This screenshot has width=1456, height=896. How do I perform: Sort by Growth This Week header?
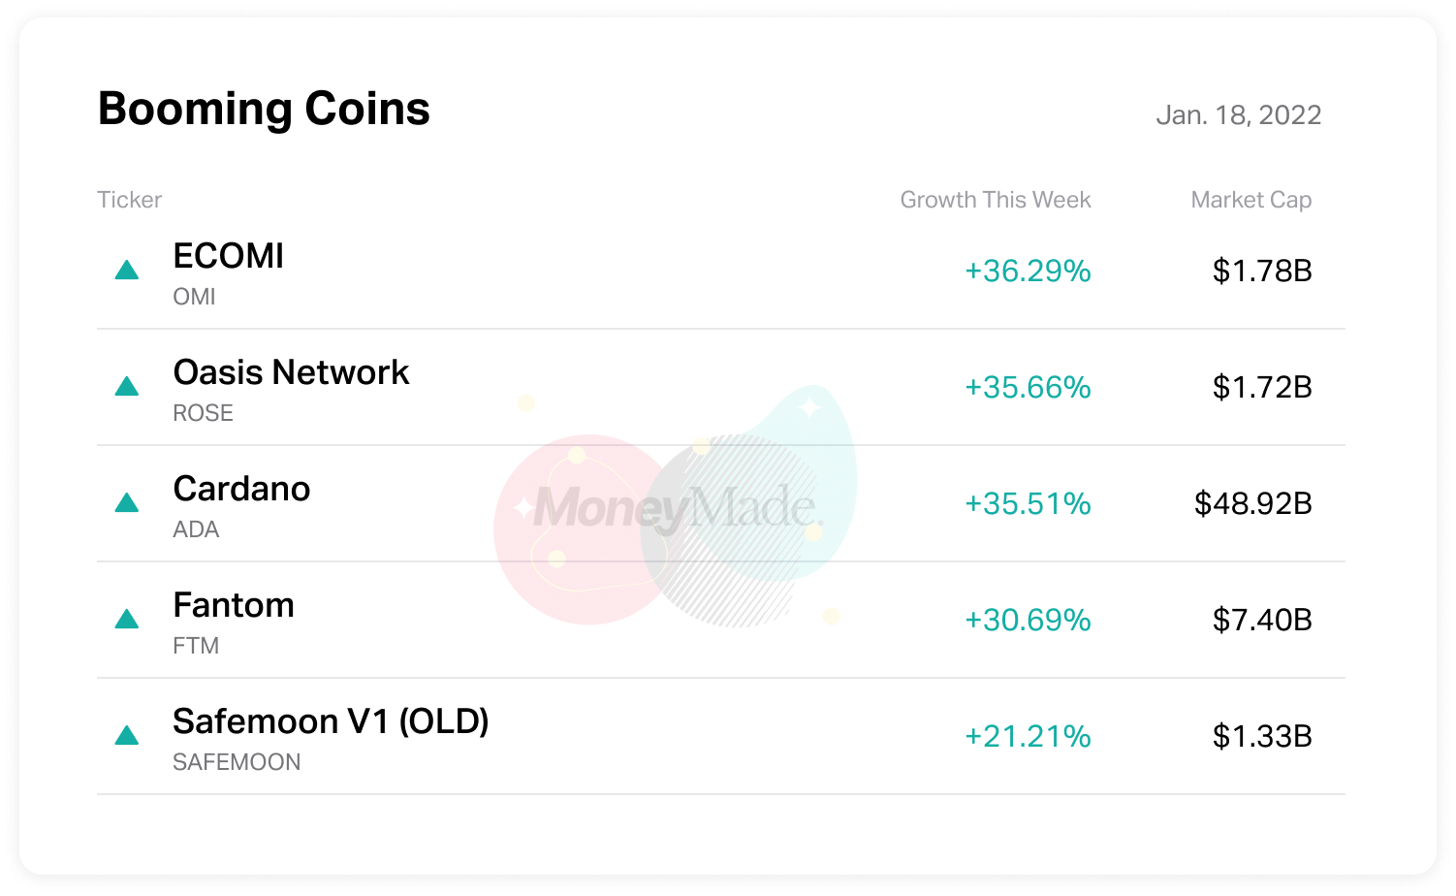[x=995, y=200]
